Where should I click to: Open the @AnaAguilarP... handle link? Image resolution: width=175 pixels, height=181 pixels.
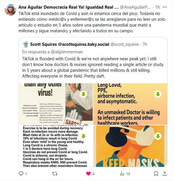(135, 7)
